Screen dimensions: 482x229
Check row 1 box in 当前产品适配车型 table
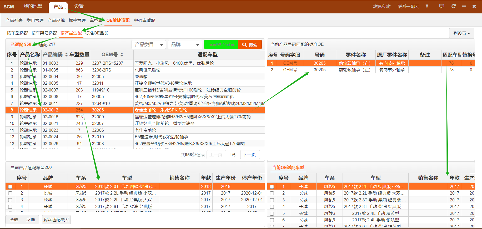click(10, 187)
